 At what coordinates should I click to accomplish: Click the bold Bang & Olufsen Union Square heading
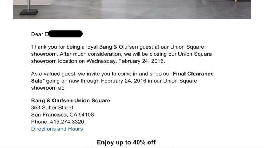(70, 101)
